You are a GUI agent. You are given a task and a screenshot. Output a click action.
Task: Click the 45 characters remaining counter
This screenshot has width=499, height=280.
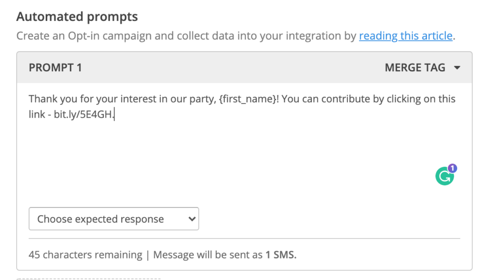[85, 255]
